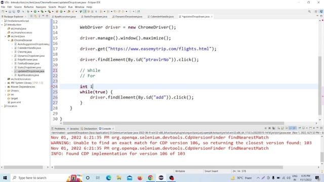Click the green Run button in toolbar
The image size is (324, 182).
(35, 12)
